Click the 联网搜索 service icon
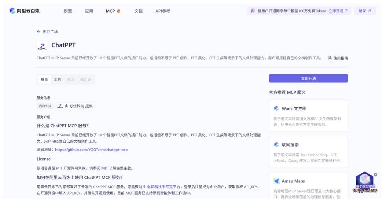386x203 pixels. click(x=276, y=145)
